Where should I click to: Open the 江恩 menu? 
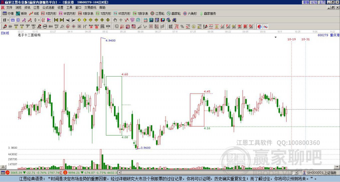pos(36,8)
